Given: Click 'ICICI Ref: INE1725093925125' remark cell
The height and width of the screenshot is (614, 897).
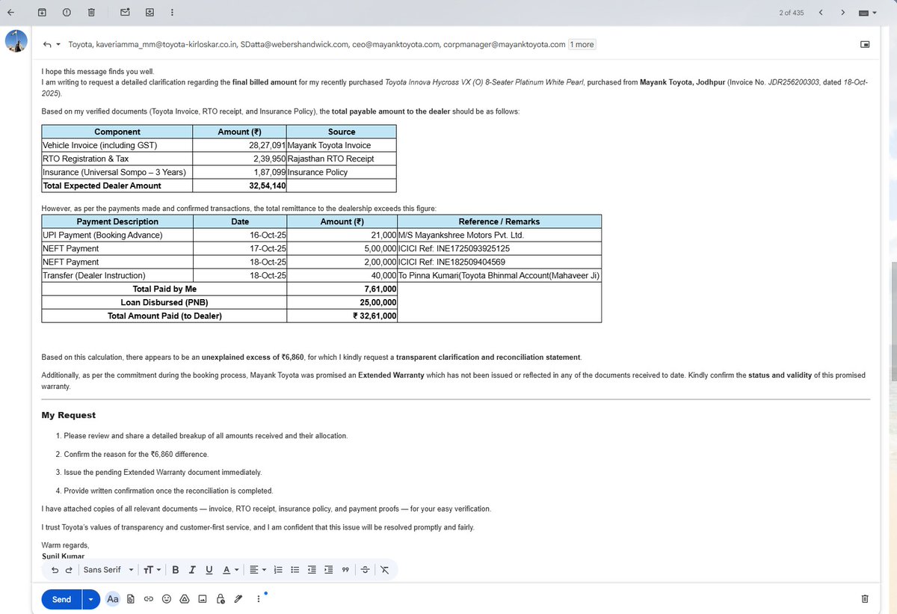Looking at the screenshot, I should (x=499, y=248).
